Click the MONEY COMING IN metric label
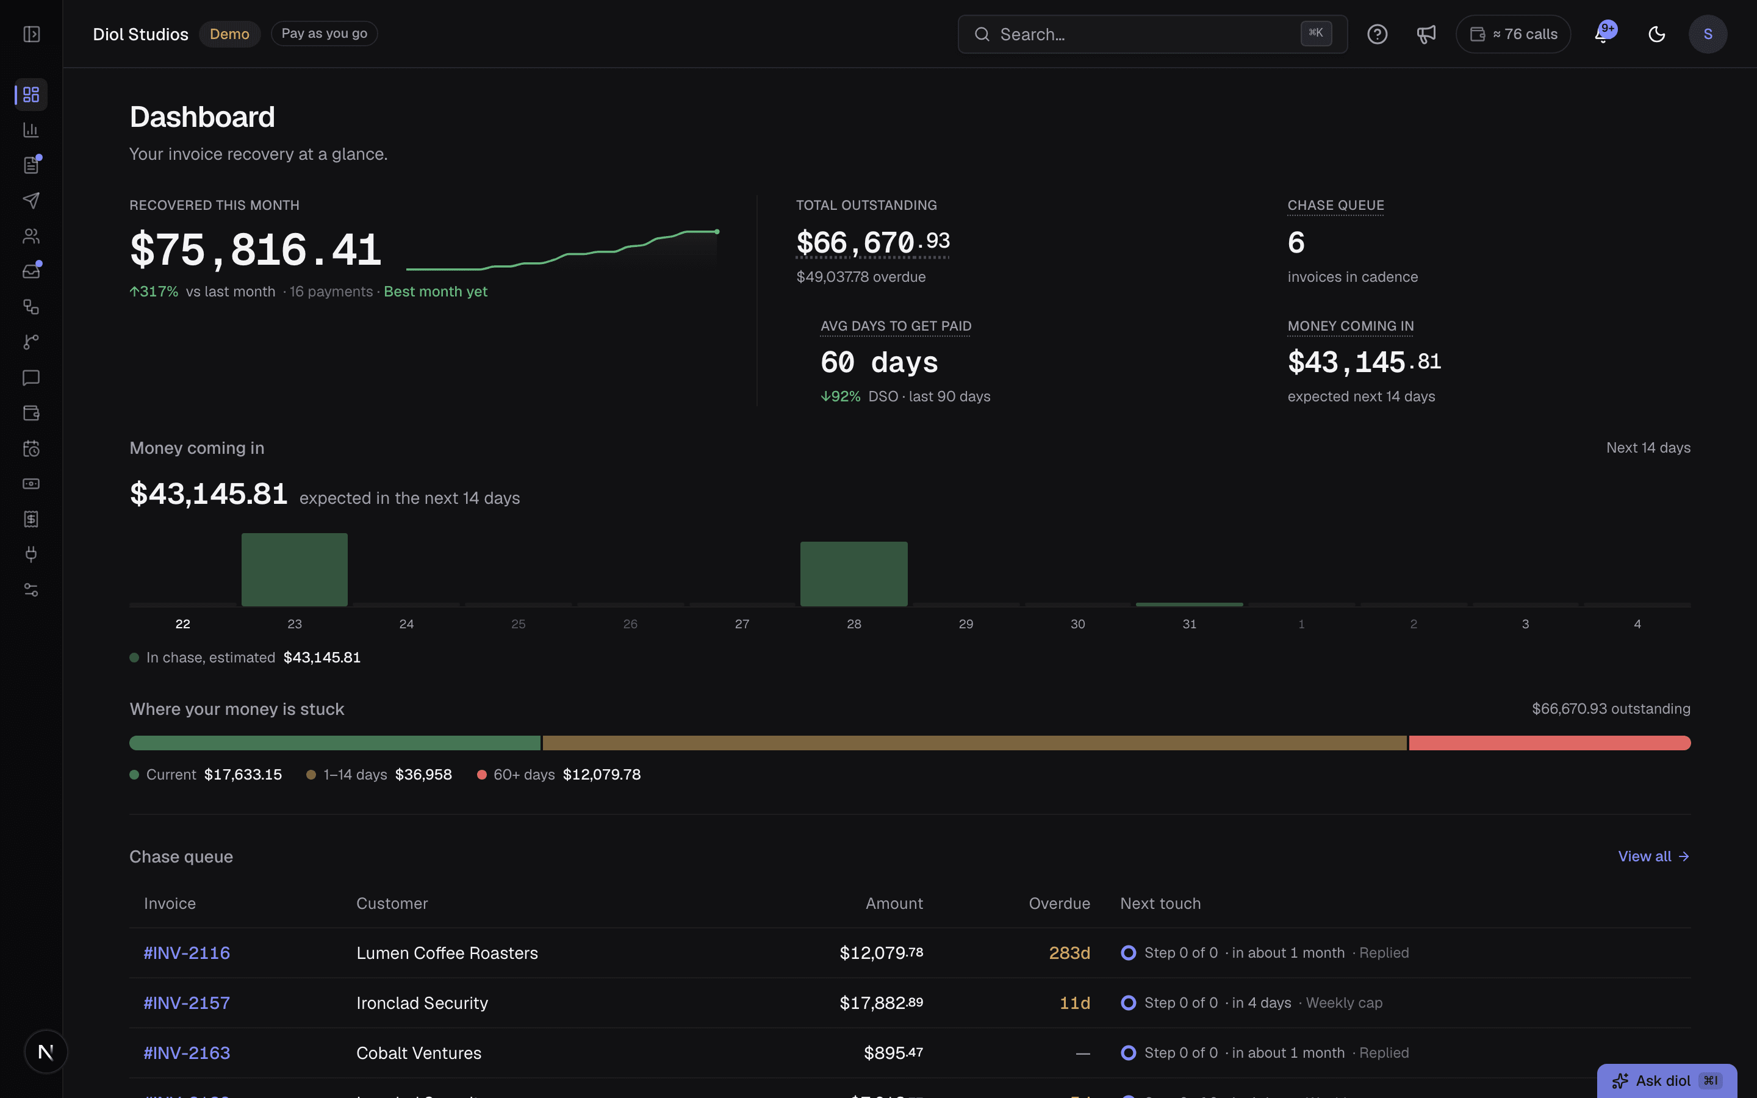 pos(1351,326)
